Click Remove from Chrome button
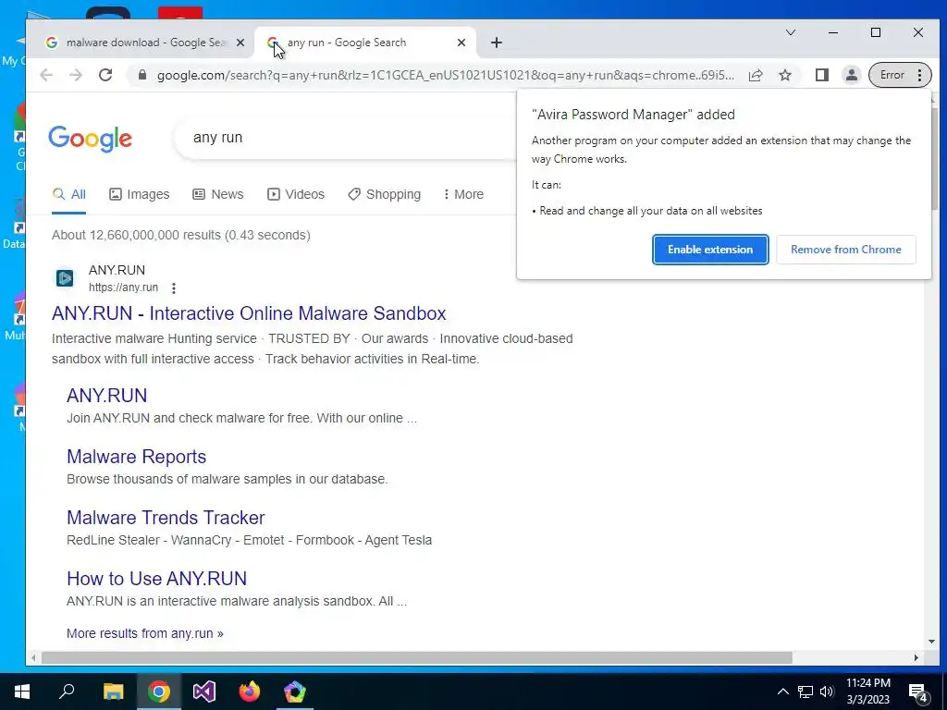 point(845,250)
